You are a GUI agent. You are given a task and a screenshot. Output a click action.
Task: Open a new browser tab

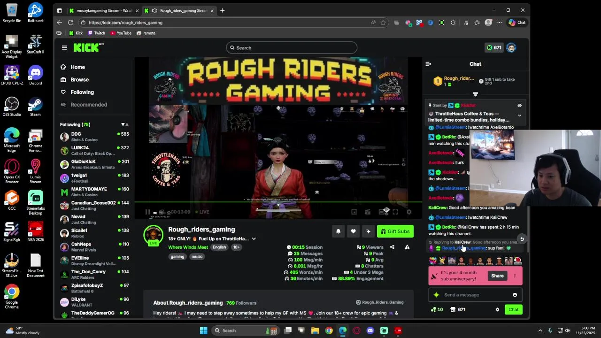(x=222, y=10)
